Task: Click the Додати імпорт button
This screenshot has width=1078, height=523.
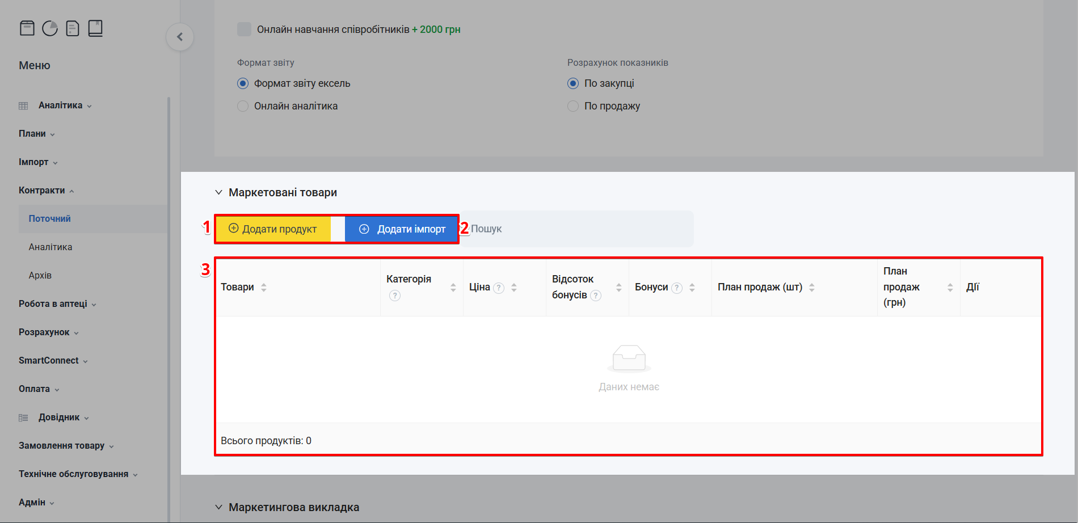Action: [402, 229]
